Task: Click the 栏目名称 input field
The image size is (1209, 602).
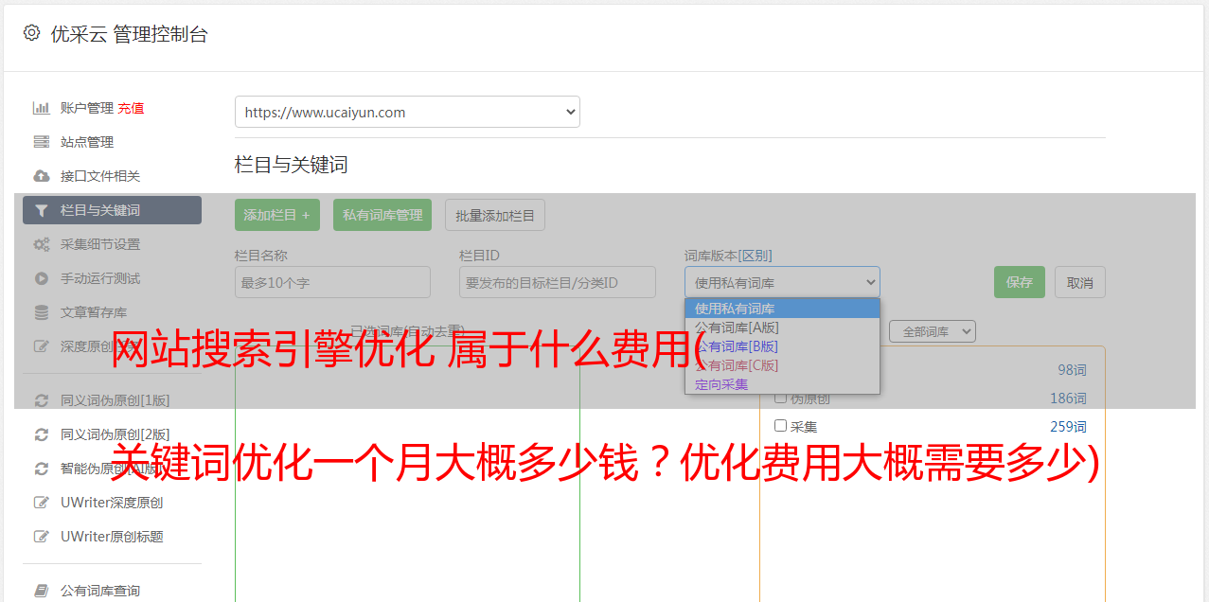Action: point(332,282)
